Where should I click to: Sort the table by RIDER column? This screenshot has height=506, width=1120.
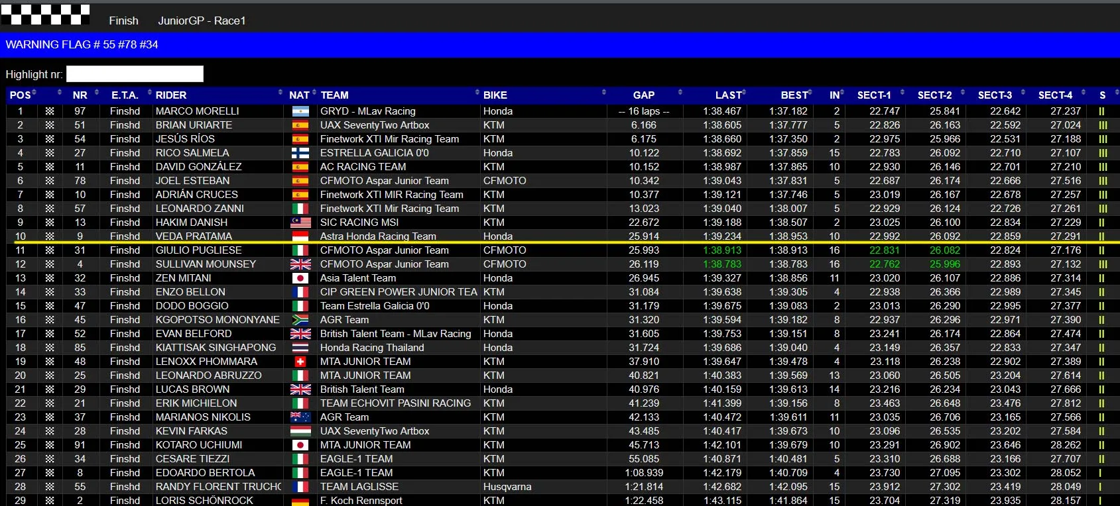171,95
